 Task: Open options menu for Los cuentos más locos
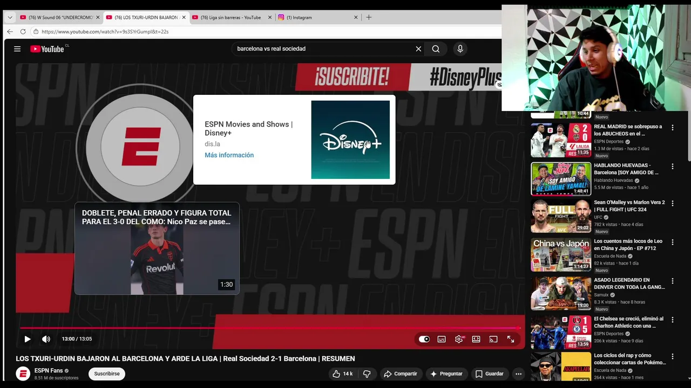pos(673,242)
